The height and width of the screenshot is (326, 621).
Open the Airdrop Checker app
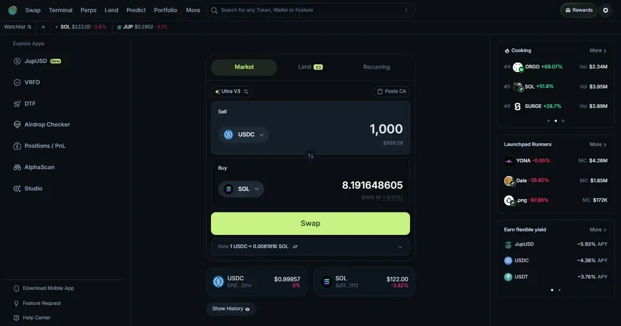point(42,125)
